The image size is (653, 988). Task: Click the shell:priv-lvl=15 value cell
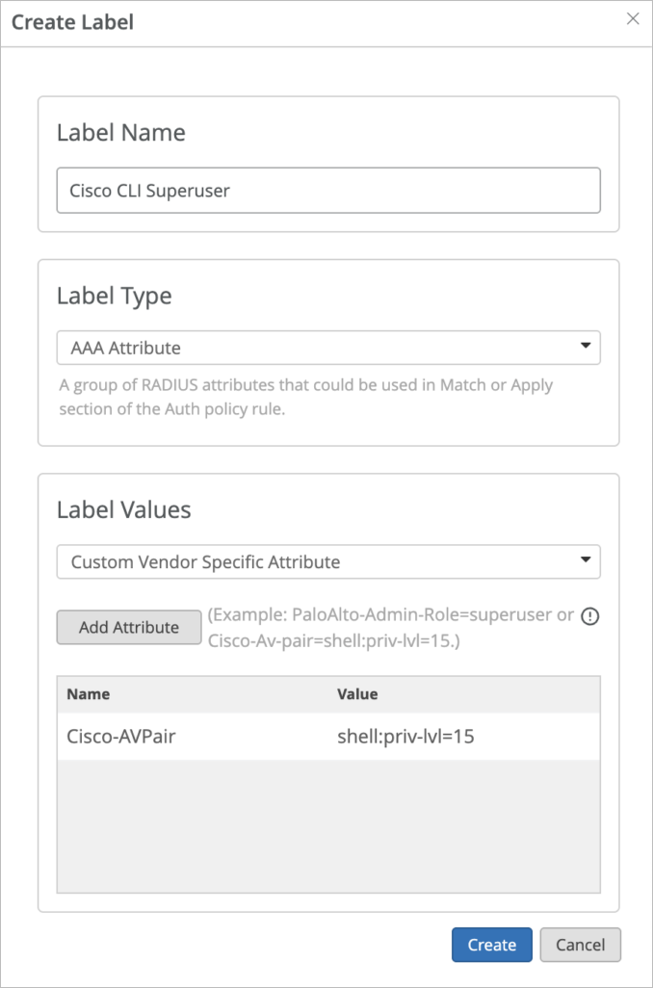(x=405, y=737)
